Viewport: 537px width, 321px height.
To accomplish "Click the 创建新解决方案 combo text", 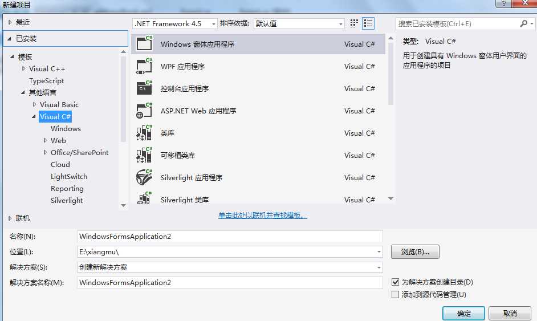I will [x=103, y=267].
